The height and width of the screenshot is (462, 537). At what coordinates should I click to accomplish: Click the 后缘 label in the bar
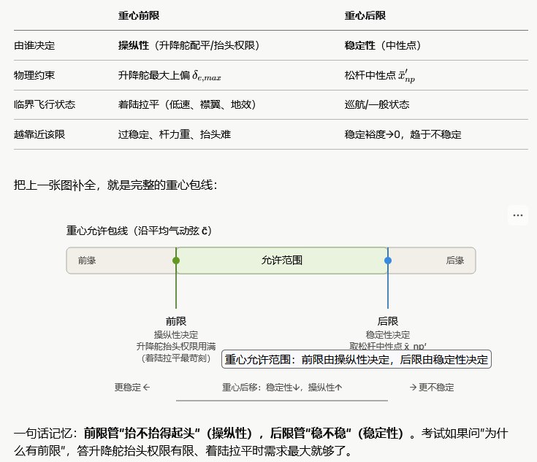pos(454,261)
